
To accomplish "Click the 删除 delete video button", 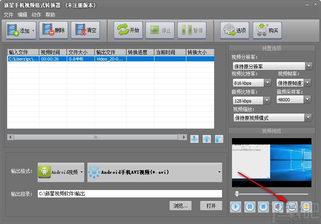I will pos(53,30).
